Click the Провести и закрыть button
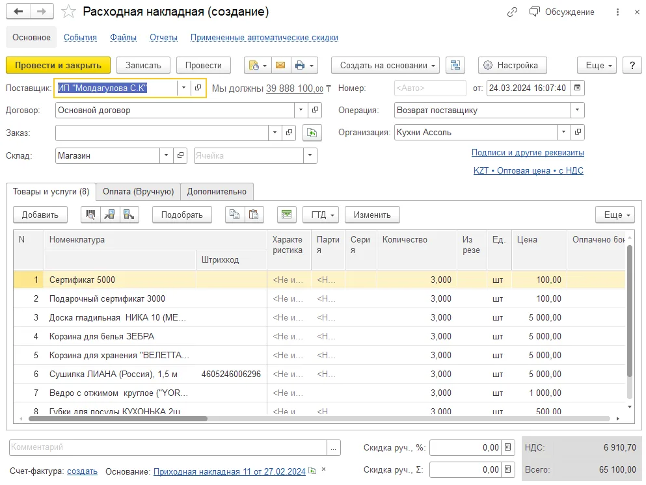 (58, 66)
